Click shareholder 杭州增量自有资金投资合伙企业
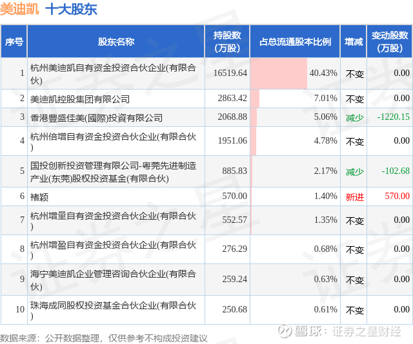Screen dimensions: 413x344 (x=113, y=221)
